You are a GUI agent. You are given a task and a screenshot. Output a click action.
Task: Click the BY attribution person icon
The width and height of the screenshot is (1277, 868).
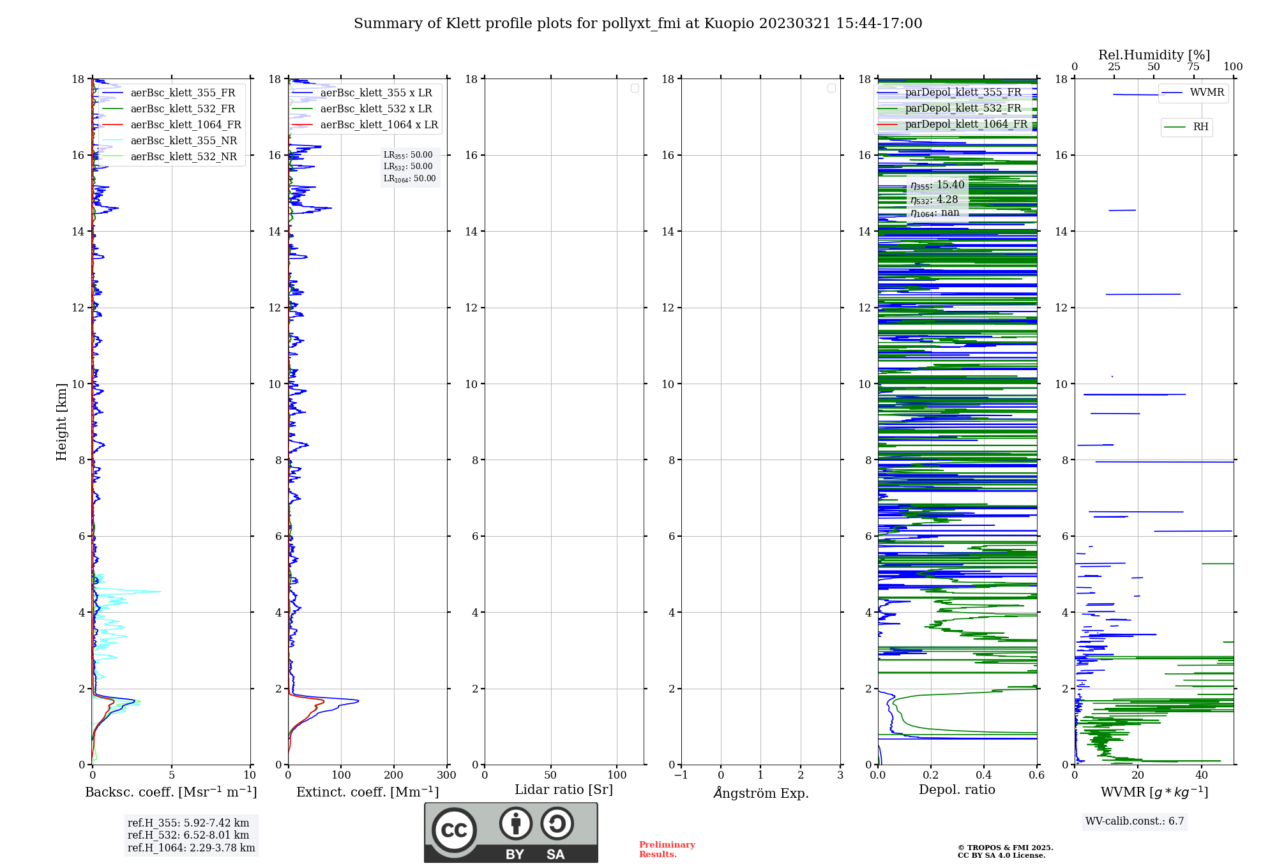(x=516, y=823)
